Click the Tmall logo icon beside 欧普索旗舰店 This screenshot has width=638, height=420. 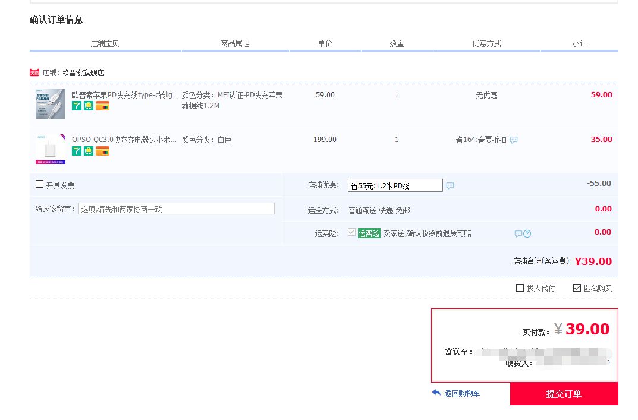[x=34, y=72]
